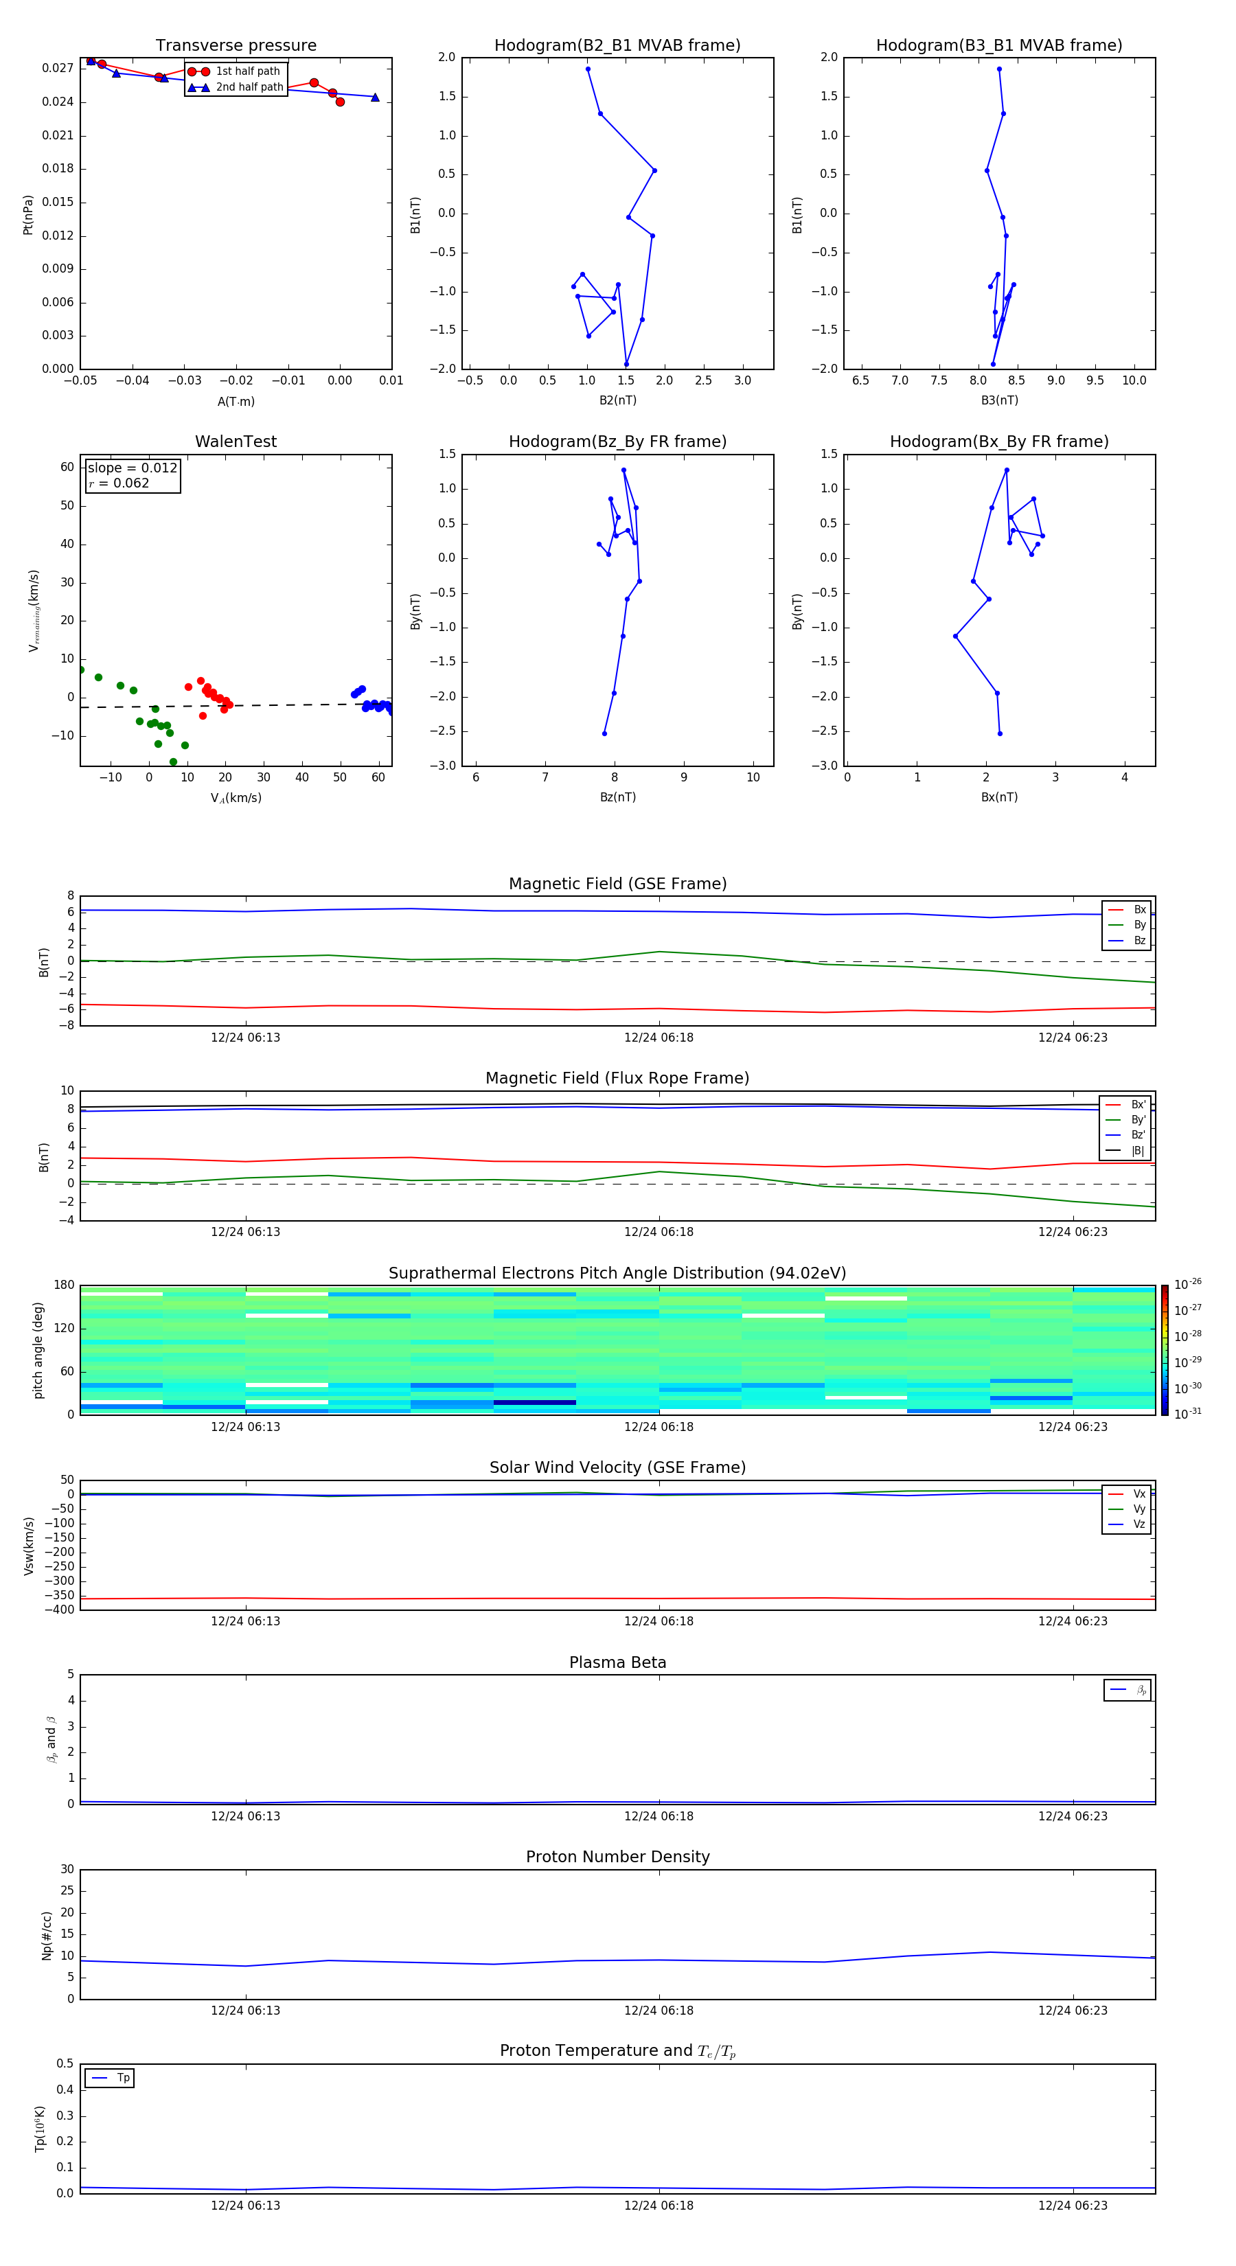Click the topmost data point in B3_B1 hodogram

[x=998, y=69]
